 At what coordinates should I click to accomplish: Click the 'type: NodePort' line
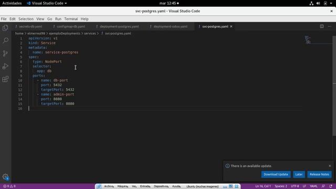pos(47,61)
